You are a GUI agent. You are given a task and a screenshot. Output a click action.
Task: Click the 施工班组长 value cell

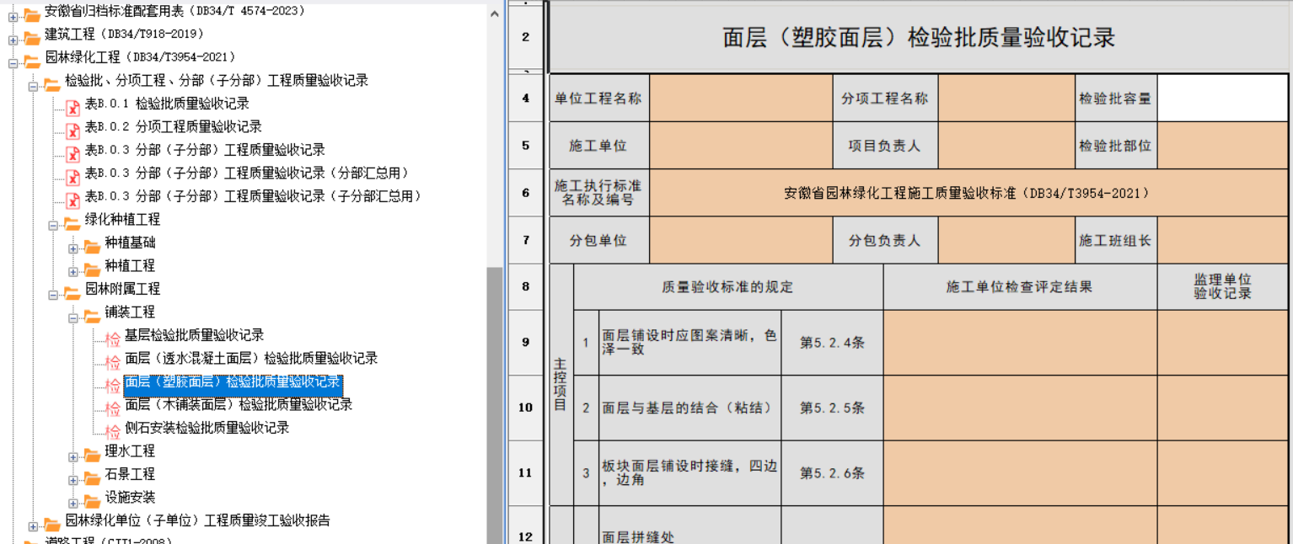(x=1223, y=241)
